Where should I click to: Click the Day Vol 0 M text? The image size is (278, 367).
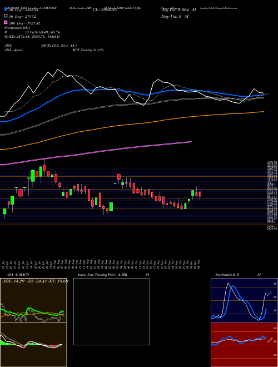(175, 16)
